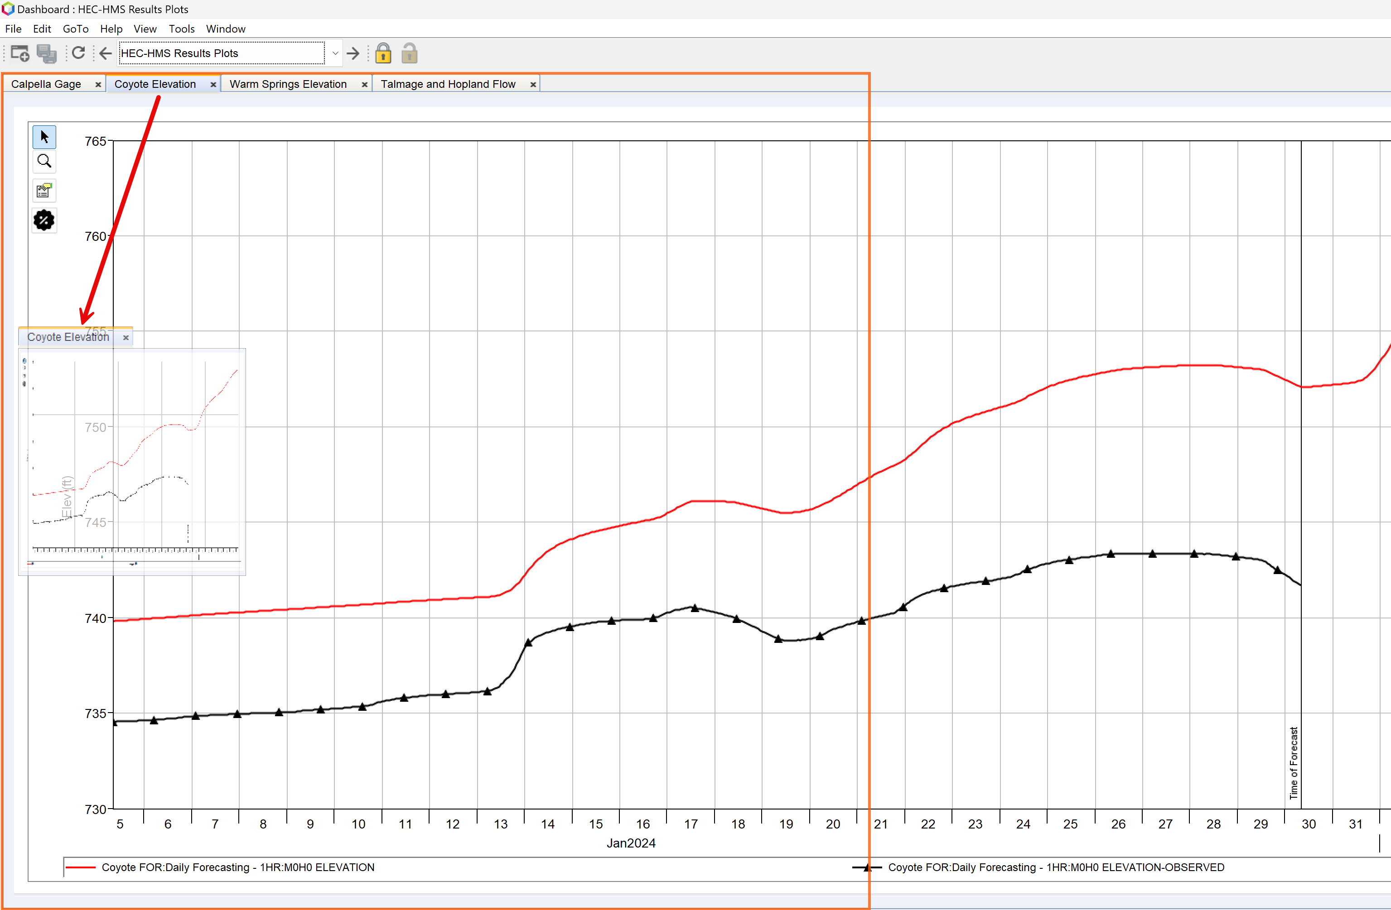Click the Coyote ELEVATION legend label
This screenshot has width=1391, height=910.
click(x=238, y=867)
